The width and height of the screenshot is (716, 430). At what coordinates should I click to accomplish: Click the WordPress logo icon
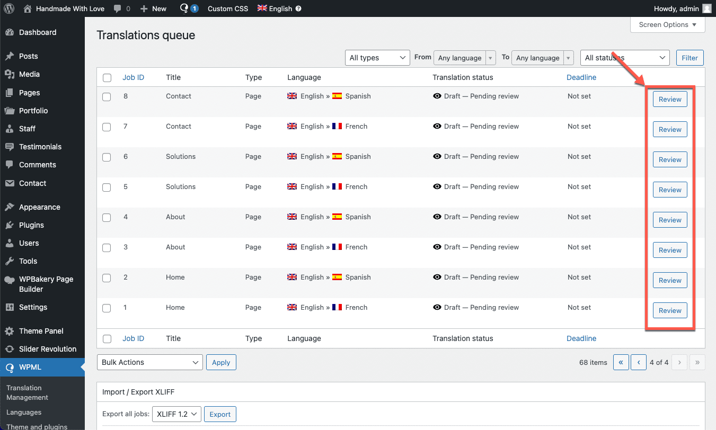(9, 8)
